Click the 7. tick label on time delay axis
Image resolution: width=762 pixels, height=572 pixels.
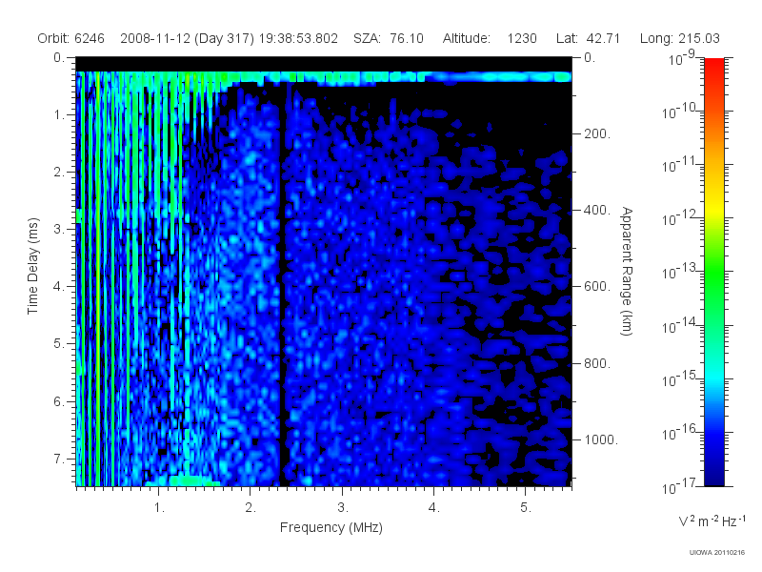click(59, 459)
